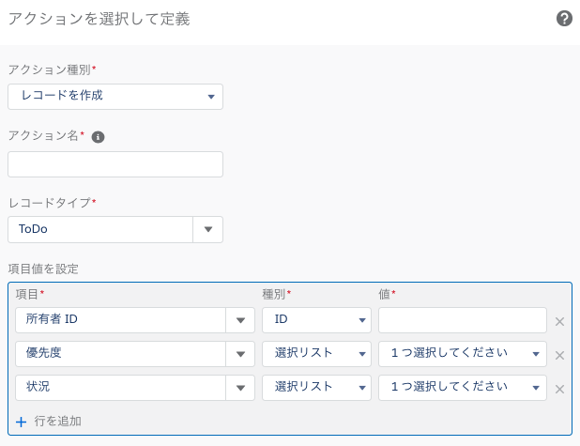580x446 pixels.
Task: Click the アクション種別 label
Action: pyautogui.click(x=50, y=69)
